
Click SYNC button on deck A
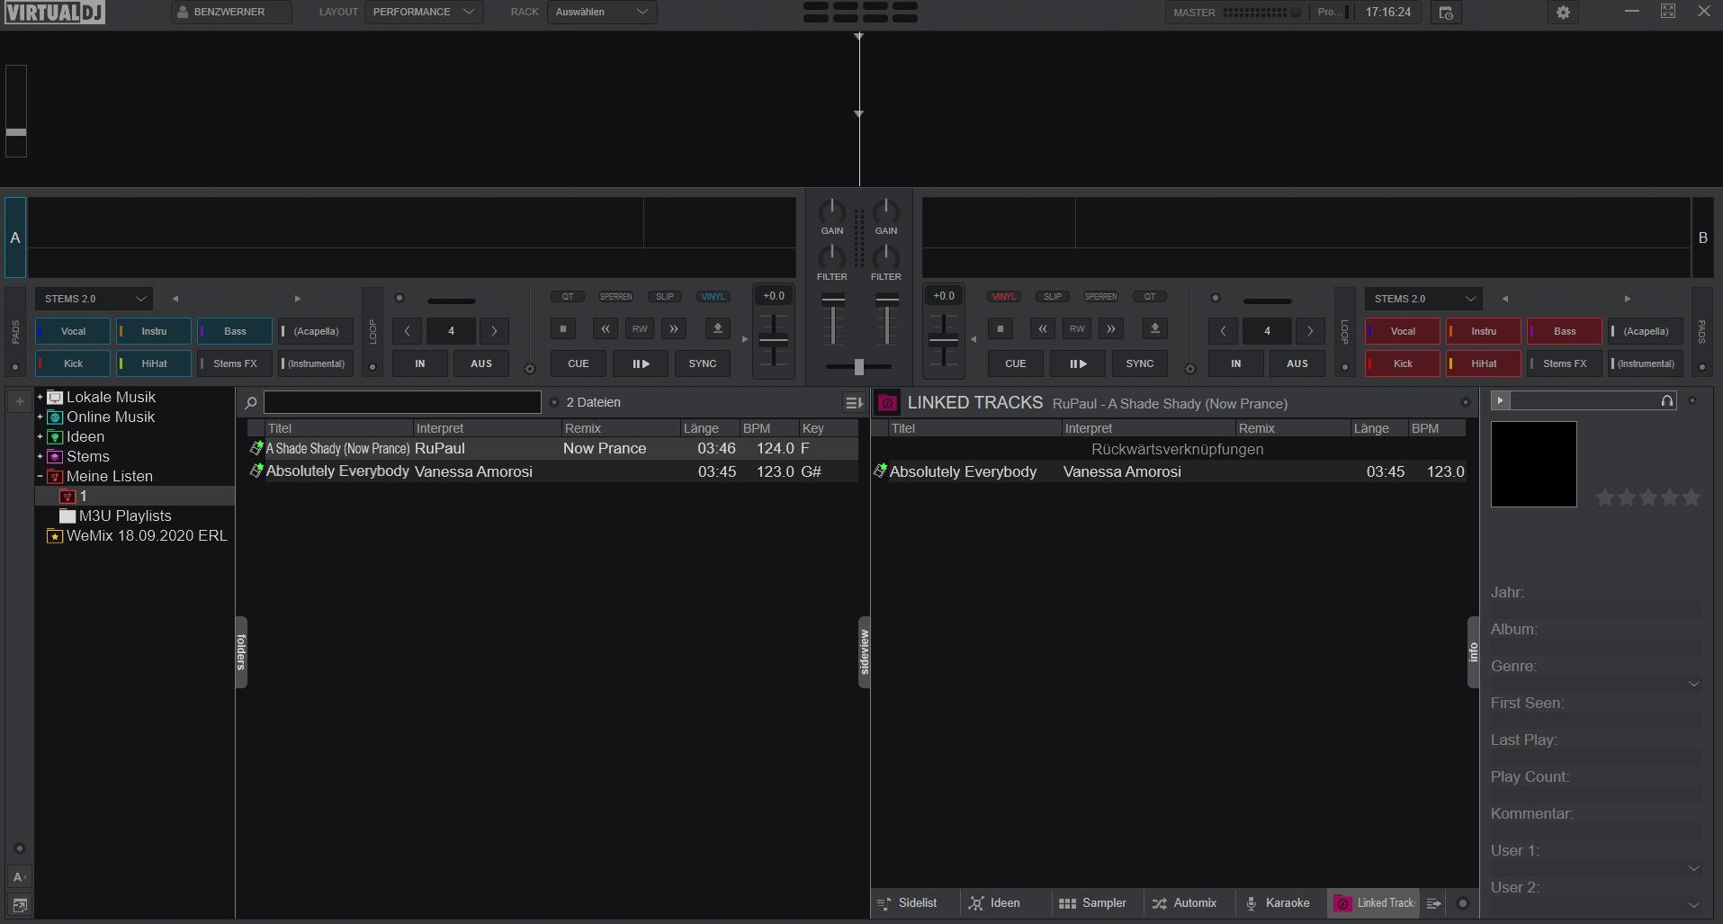(703, 363)
